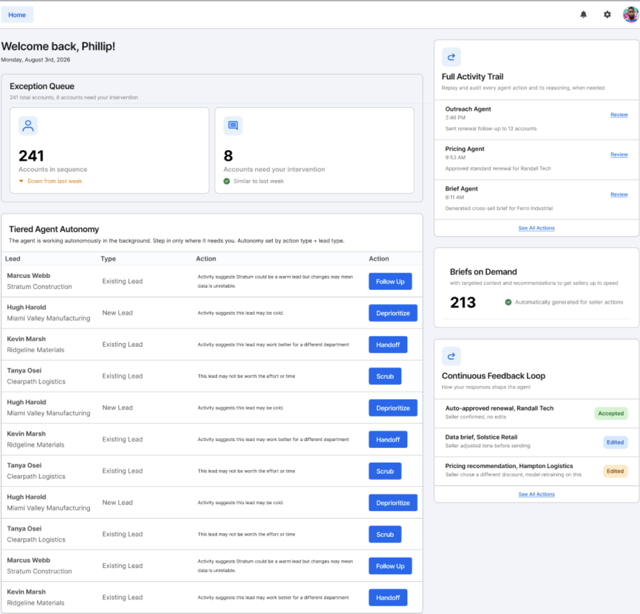Click 'Sent renewal follow-up to 12 accounts'

coord(491,128)
